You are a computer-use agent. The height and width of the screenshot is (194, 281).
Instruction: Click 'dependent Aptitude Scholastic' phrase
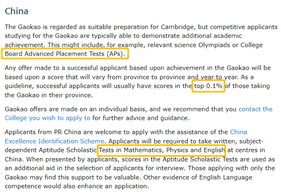[x=51, y=150]
